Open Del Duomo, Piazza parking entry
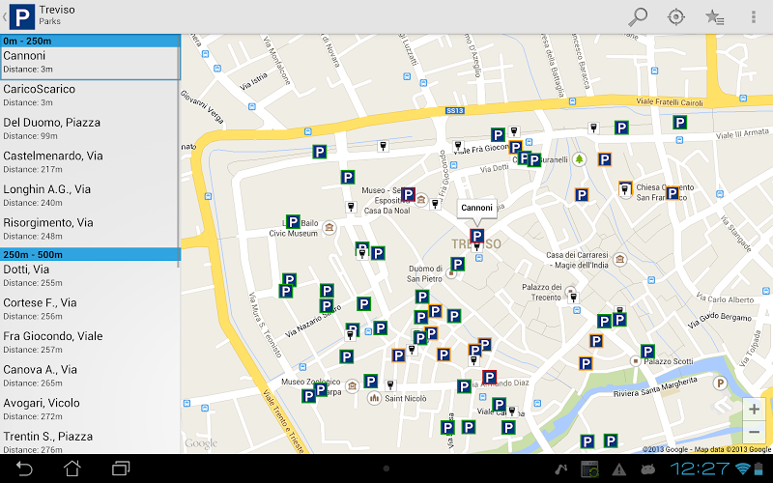The image size is (773, 483). (x=90, y=128)
